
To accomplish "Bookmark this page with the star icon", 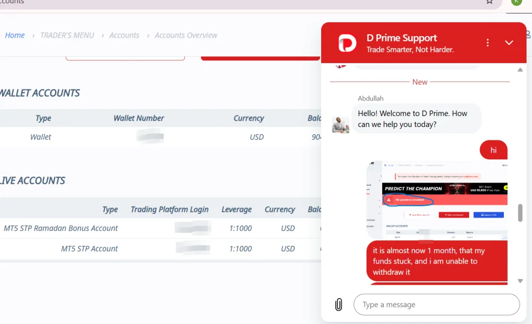I will [x=489, y=2].
